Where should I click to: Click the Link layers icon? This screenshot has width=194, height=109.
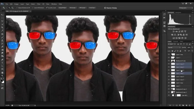[170, 105]
